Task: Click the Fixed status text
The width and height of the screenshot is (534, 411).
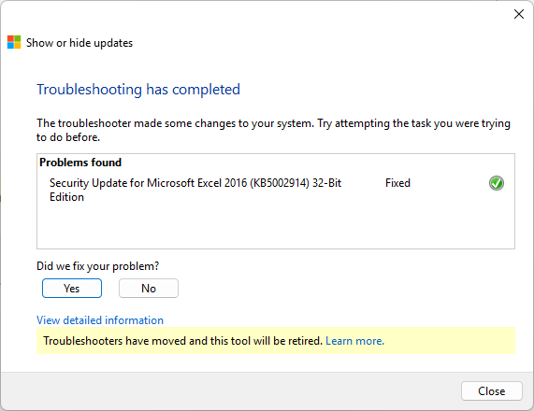Action: (397, 183)
